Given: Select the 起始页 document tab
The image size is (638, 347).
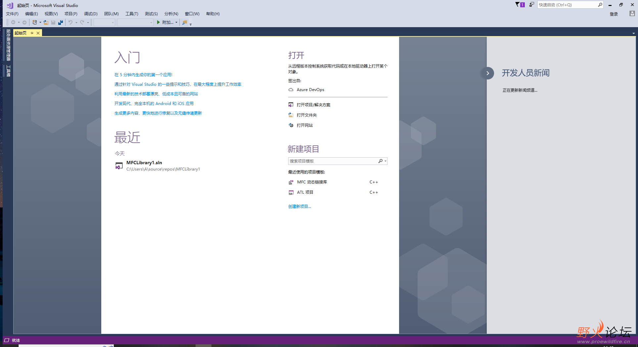Looking at the screenshot, I should tap(21, 33).
